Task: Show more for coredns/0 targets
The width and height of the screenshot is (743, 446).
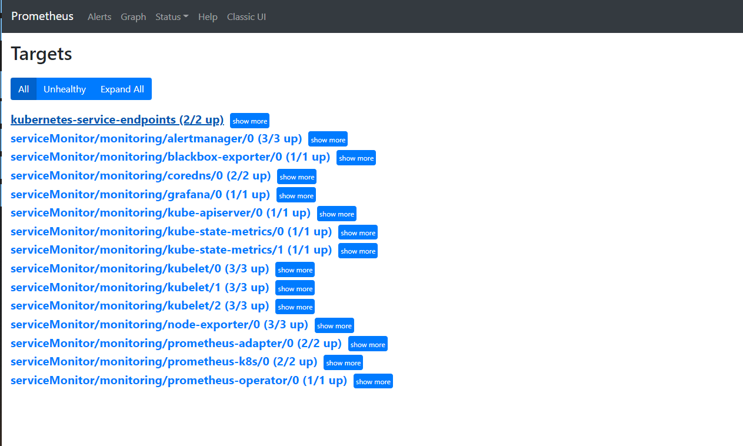Action: tap(297, 177)
